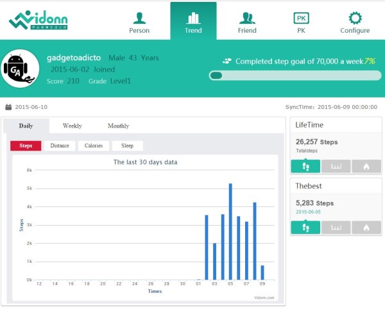The width and height of the screenshot is (385, 309).
Task: Show Thebest distance ruler icon
Action: coord(336,228)
